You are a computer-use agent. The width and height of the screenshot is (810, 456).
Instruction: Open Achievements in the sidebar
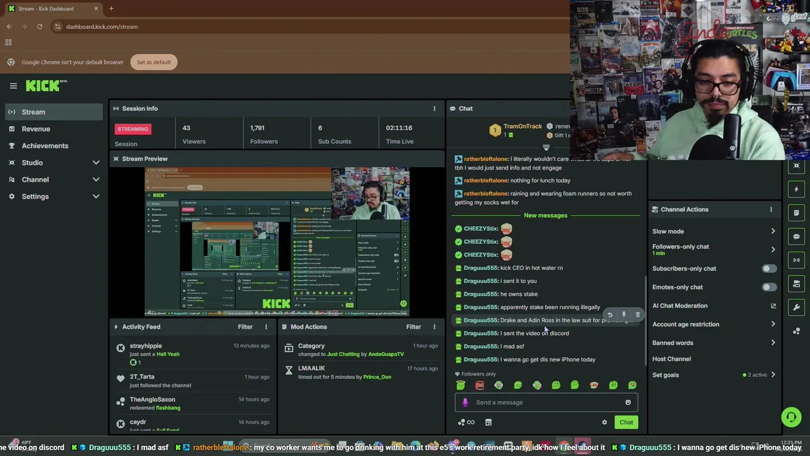pyautogui.click(x=53, y=146)
